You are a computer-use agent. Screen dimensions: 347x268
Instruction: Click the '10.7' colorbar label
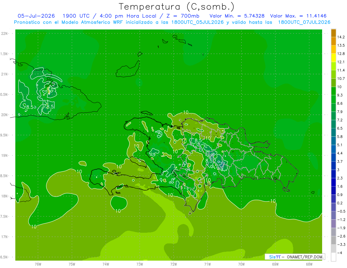click(341, 78)
